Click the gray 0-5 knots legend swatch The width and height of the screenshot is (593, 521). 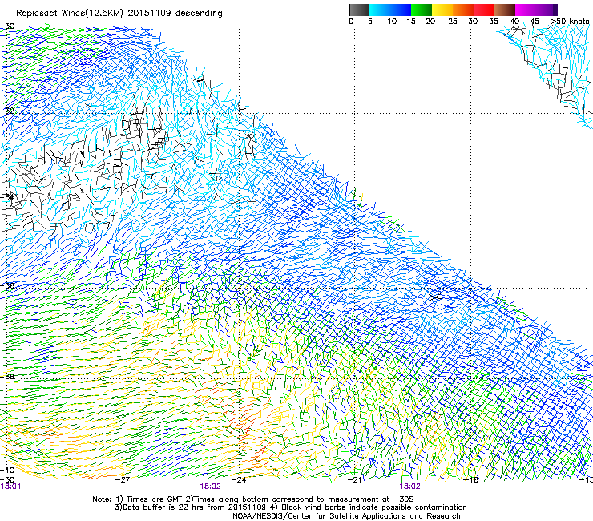pyautogui.click(x=359, y=10)
